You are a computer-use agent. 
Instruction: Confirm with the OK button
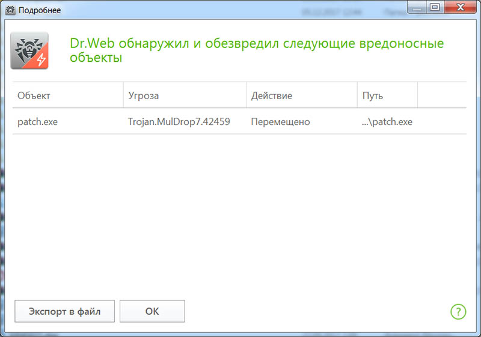coord(152,311)
